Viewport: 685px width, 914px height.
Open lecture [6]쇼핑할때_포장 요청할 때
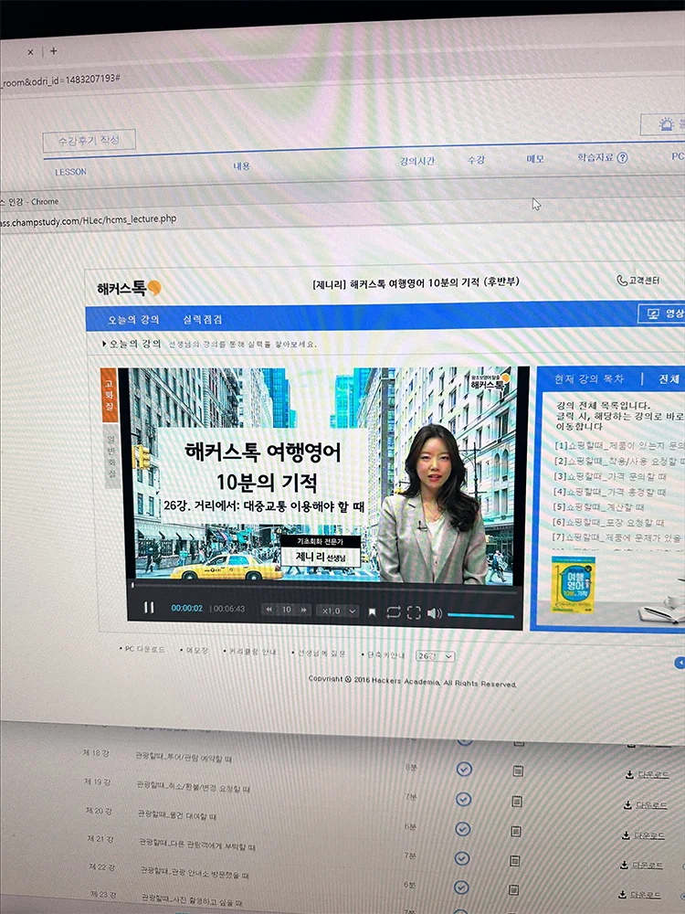(x=608, y=522)
